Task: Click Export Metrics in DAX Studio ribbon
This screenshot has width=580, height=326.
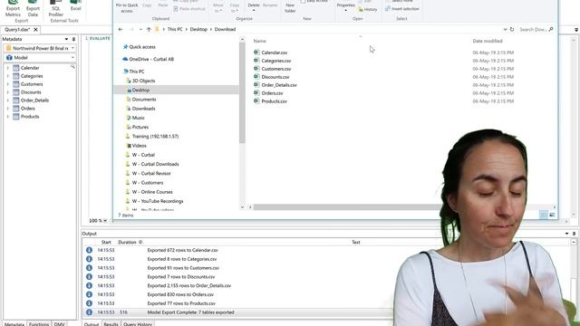Action: [13, 8]
